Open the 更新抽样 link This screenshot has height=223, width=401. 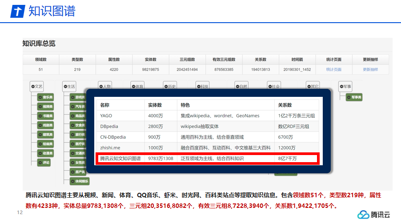pyautogui.click(x=370, y=69)
